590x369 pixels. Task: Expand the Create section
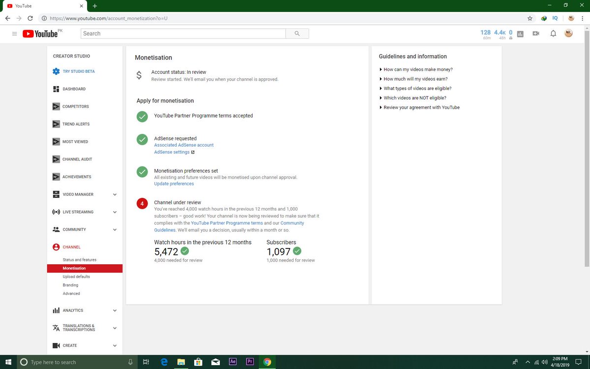point(115,345)
